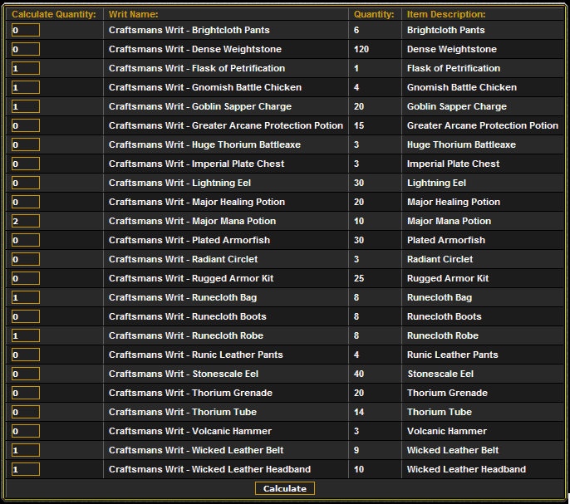Click quantity value 9 for Wicked Leather Belt
The width and height of the screenshot is (570, 504).
356,450
